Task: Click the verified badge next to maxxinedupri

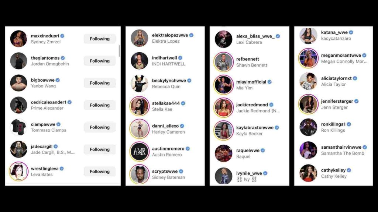Action: coord(62,36)
